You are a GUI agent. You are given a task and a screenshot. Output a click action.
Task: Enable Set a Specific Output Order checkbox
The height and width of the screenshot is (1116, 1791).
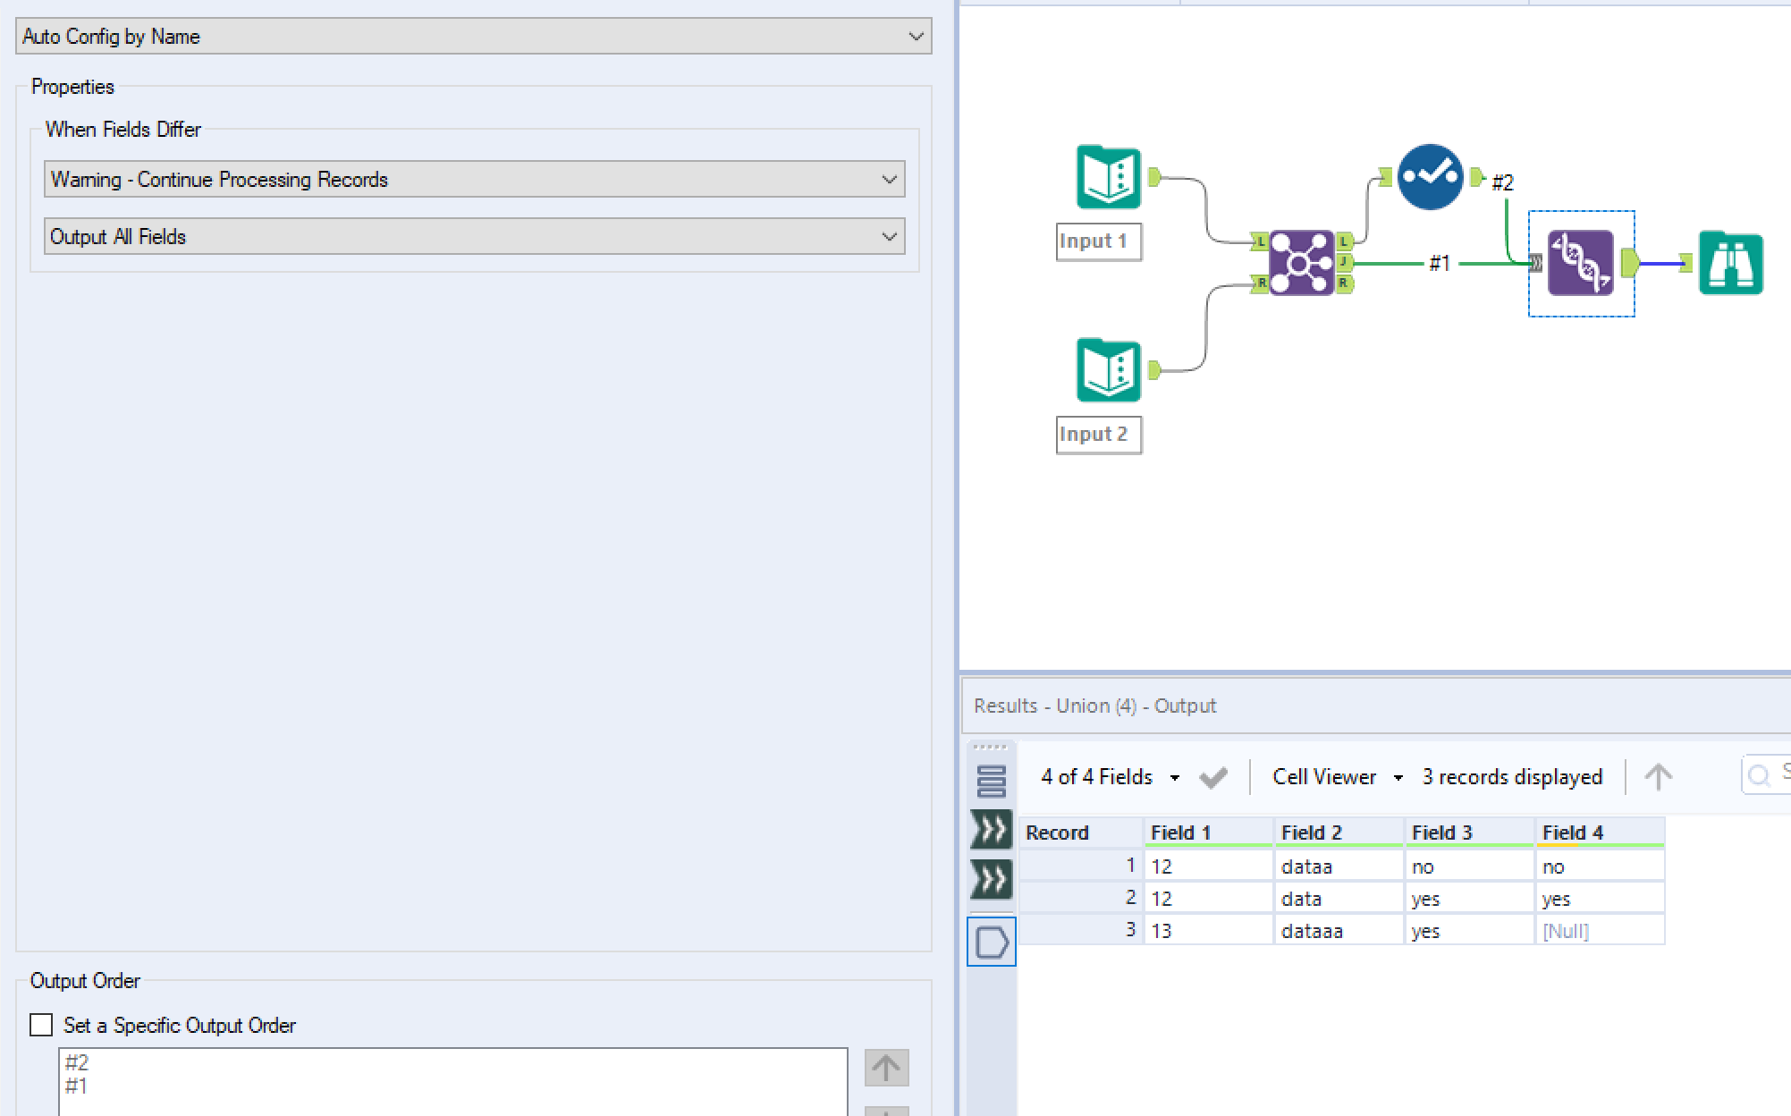pyautogui.click(x=41, y=1025)
